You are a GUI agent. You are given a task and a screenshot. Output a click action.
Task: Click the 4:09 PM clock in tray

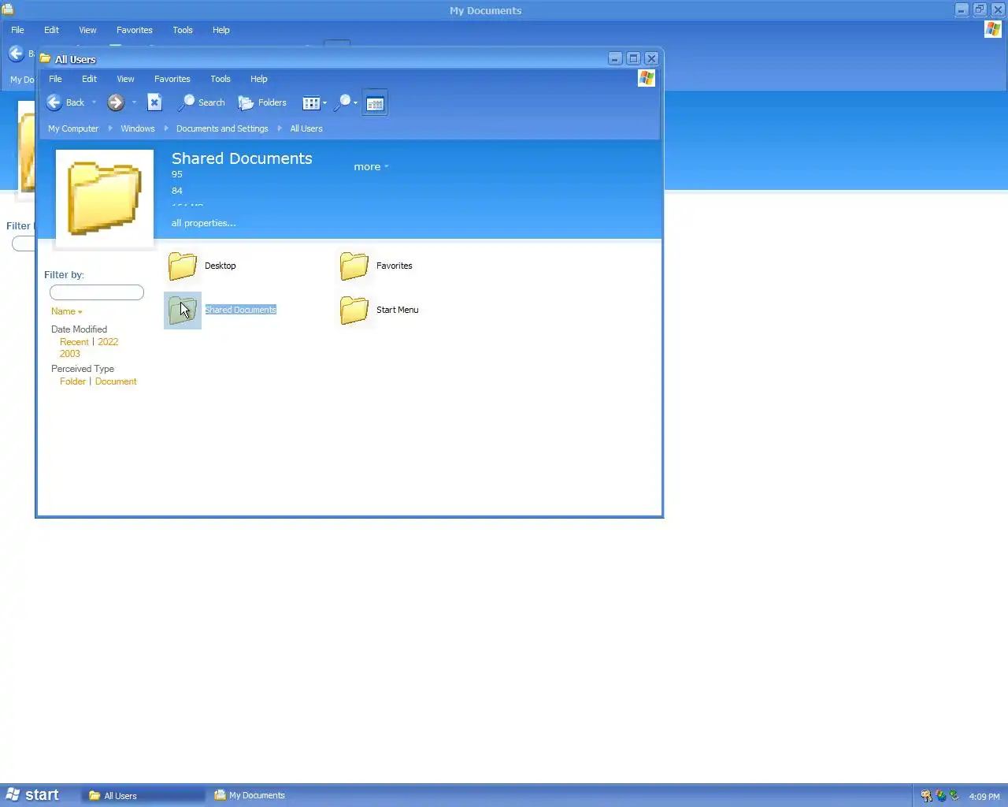(x=984, y=797)
